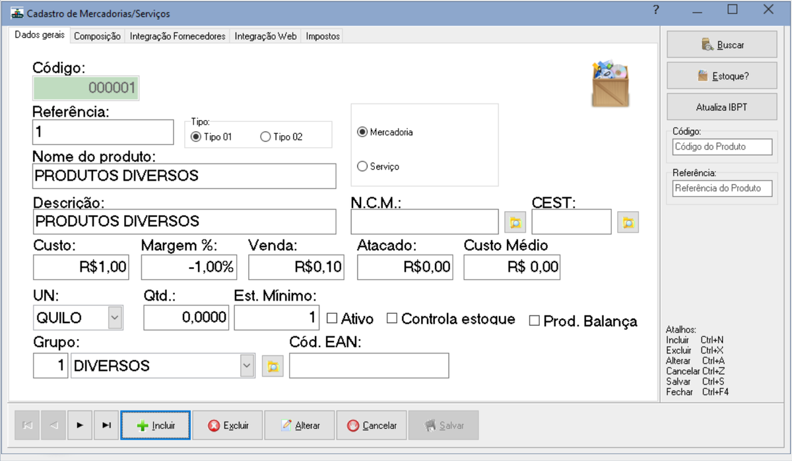This screenshot has width=792, height=461.
Task: Click the Estoque? button
Action: click(721, 76)
